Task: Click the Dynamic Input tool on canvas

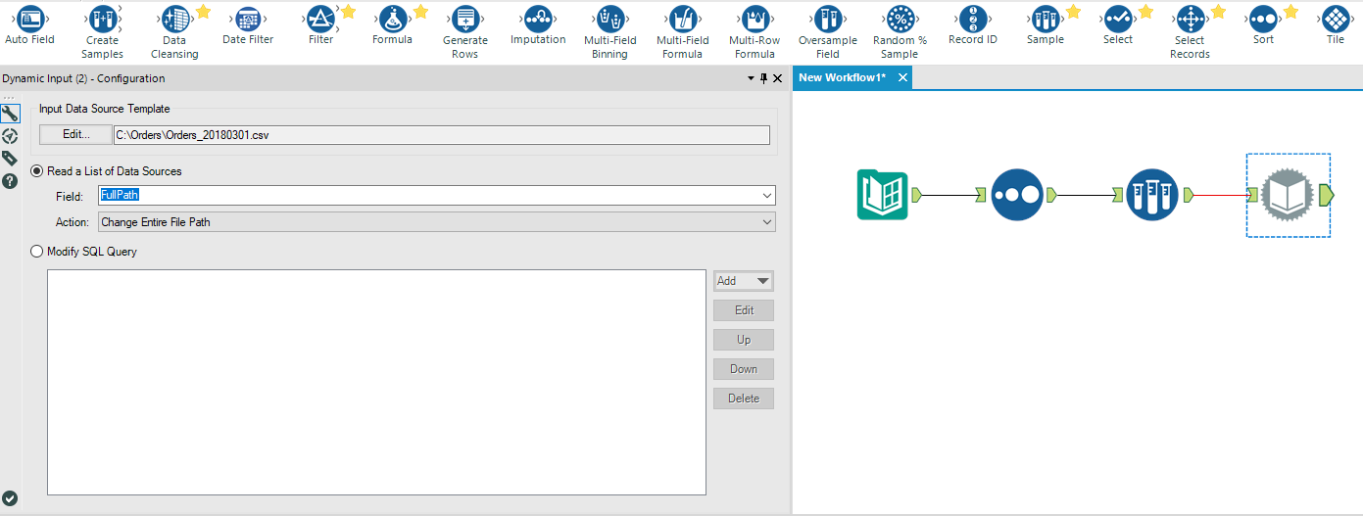Action: pos(1287,195)
